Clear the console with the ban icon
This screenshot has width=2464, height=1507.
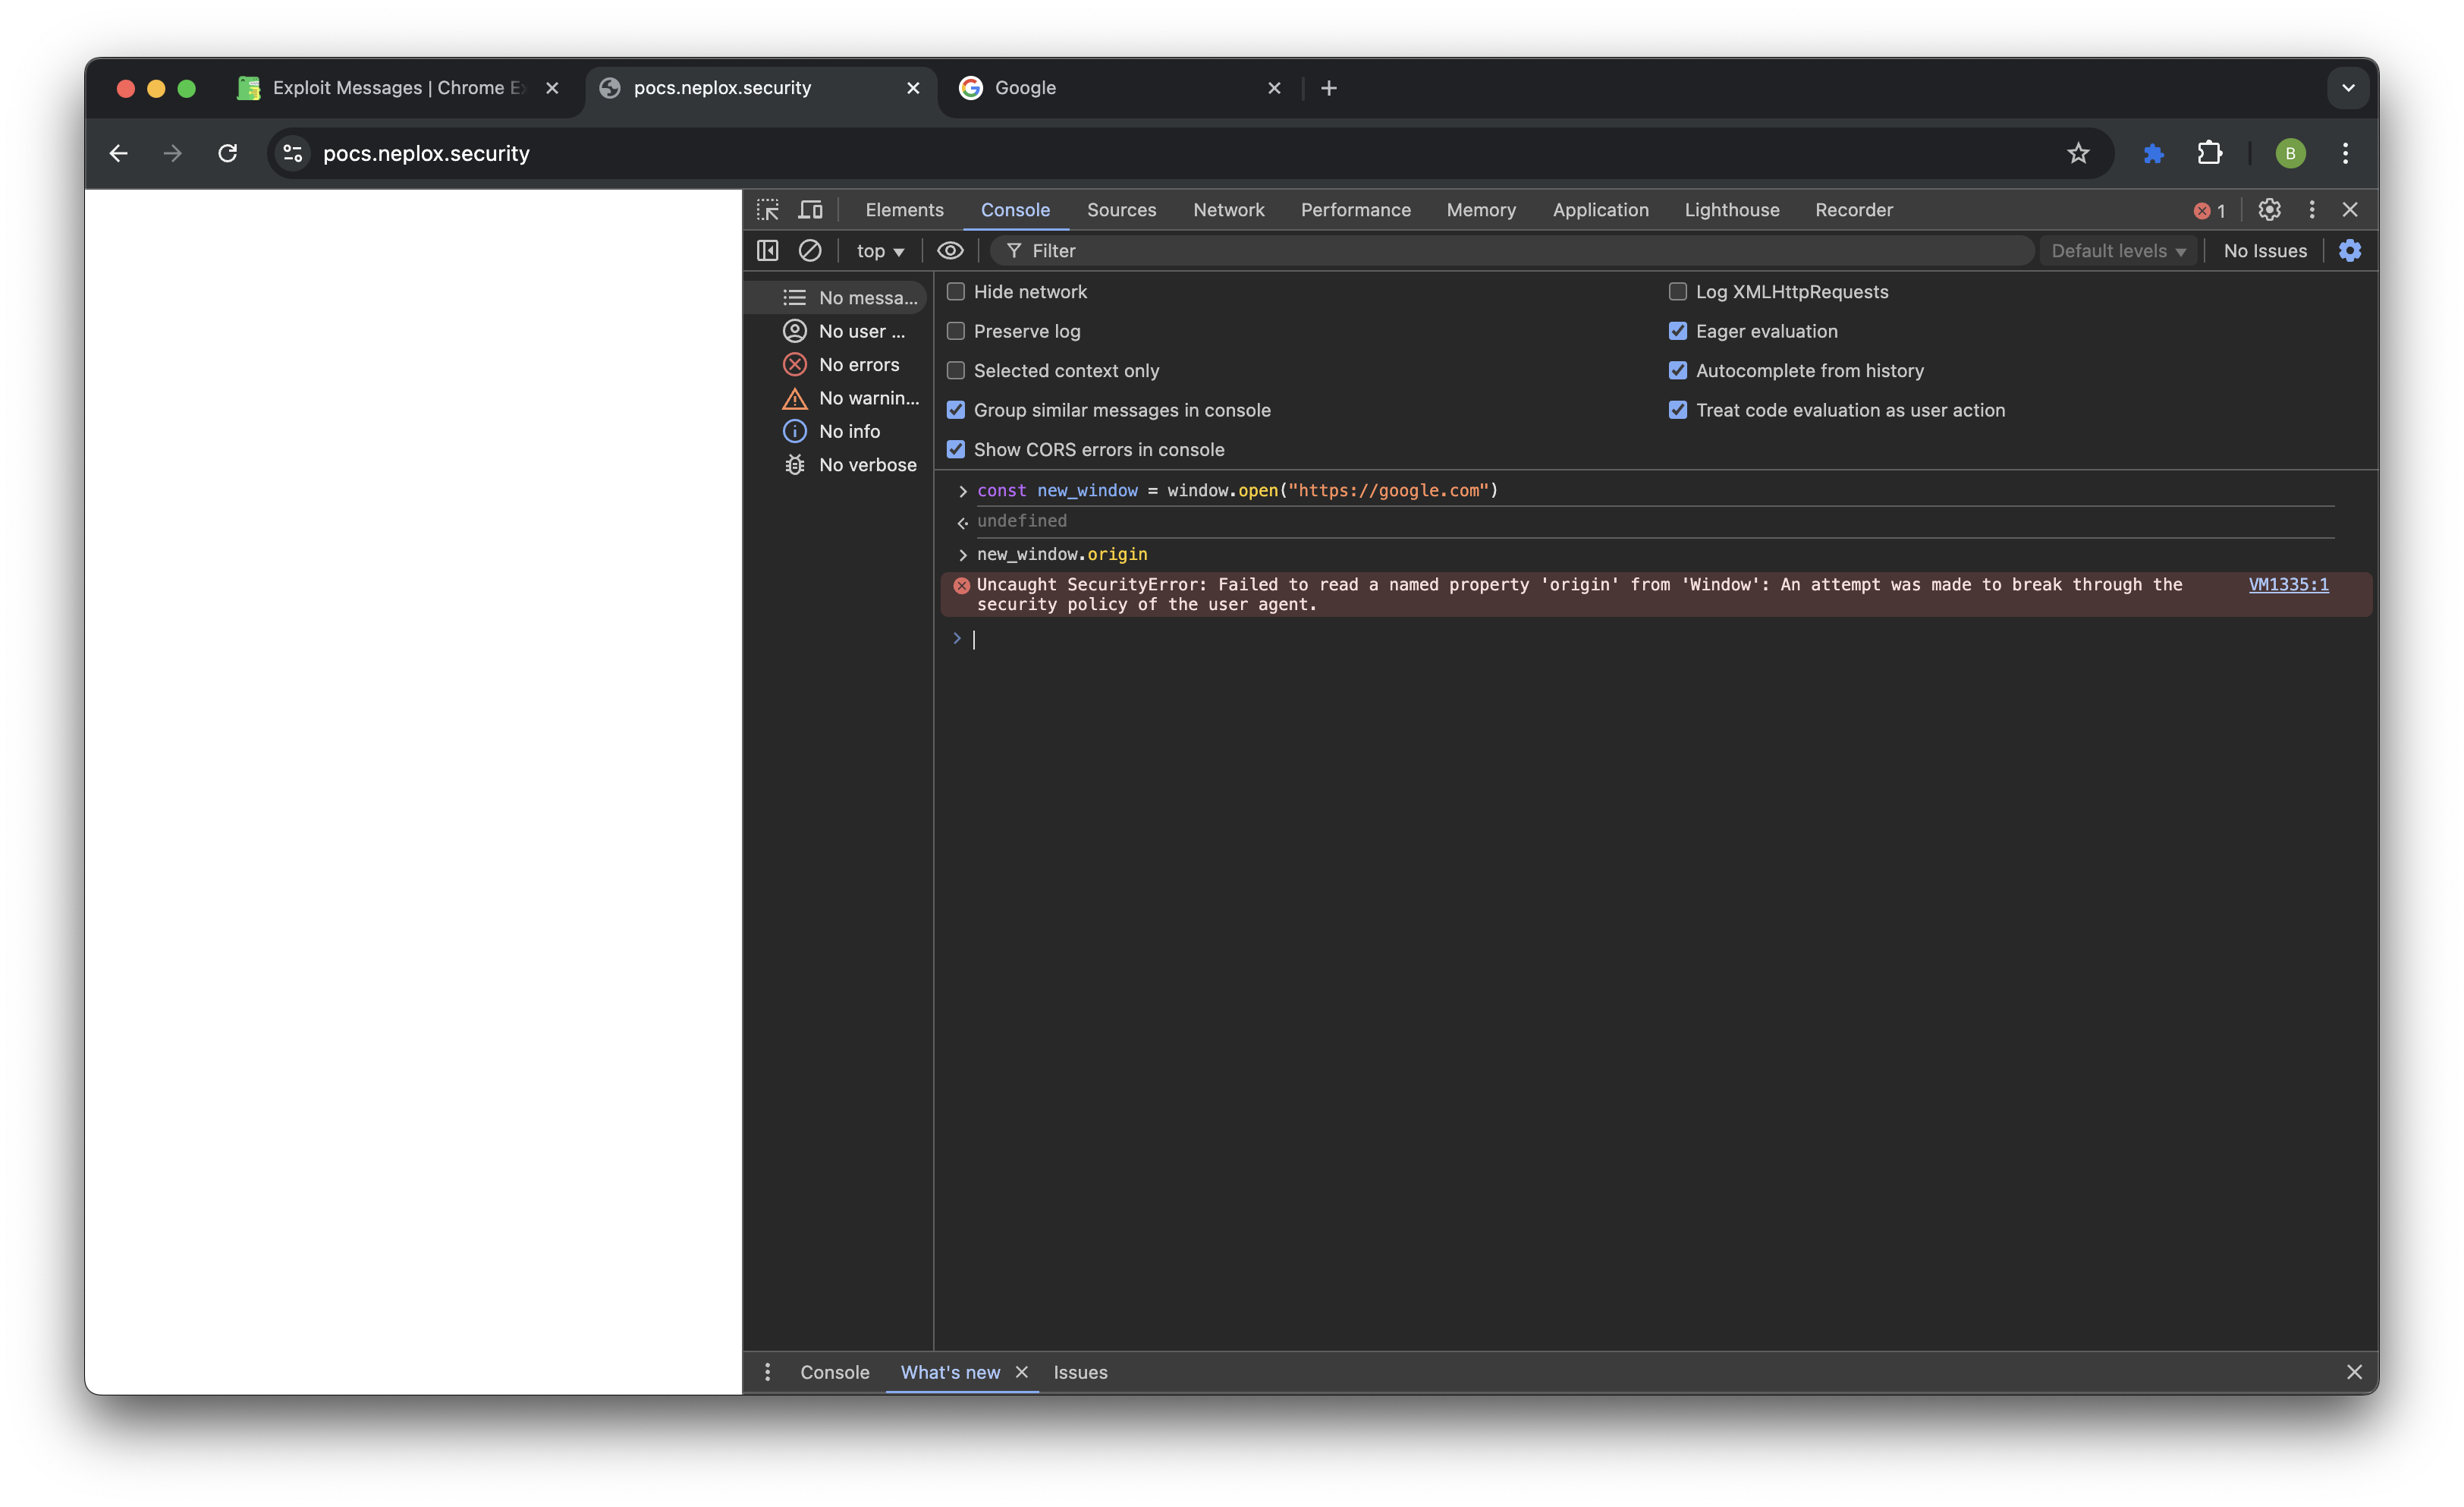(810, 251)
